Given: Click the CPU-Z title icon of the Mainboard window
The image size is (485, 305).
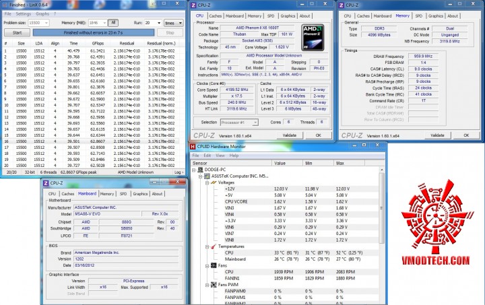Looking at the screenshot, I should [46, 183].
